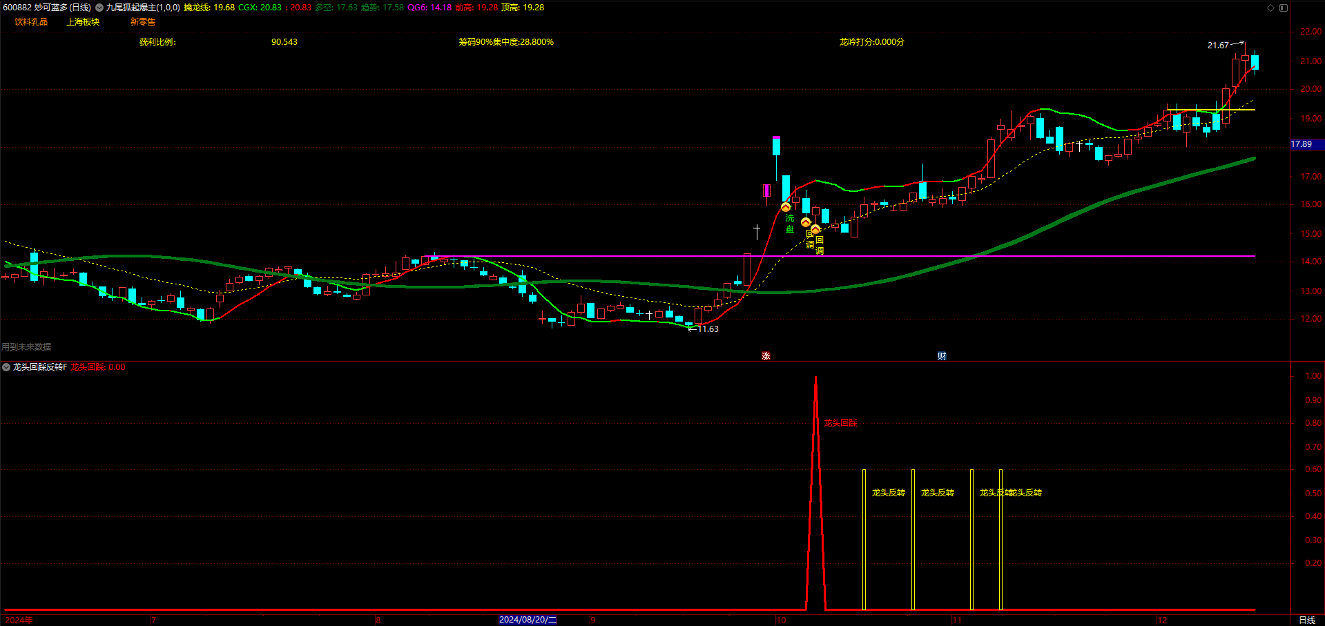Screen dimensions: 1325x626
Task: Click the first 回调 signal marker icon
Action: coord(806,222)
